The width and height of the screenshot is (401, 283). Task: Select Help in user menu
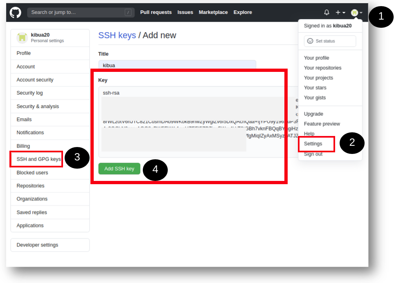(x=309, y=134)
